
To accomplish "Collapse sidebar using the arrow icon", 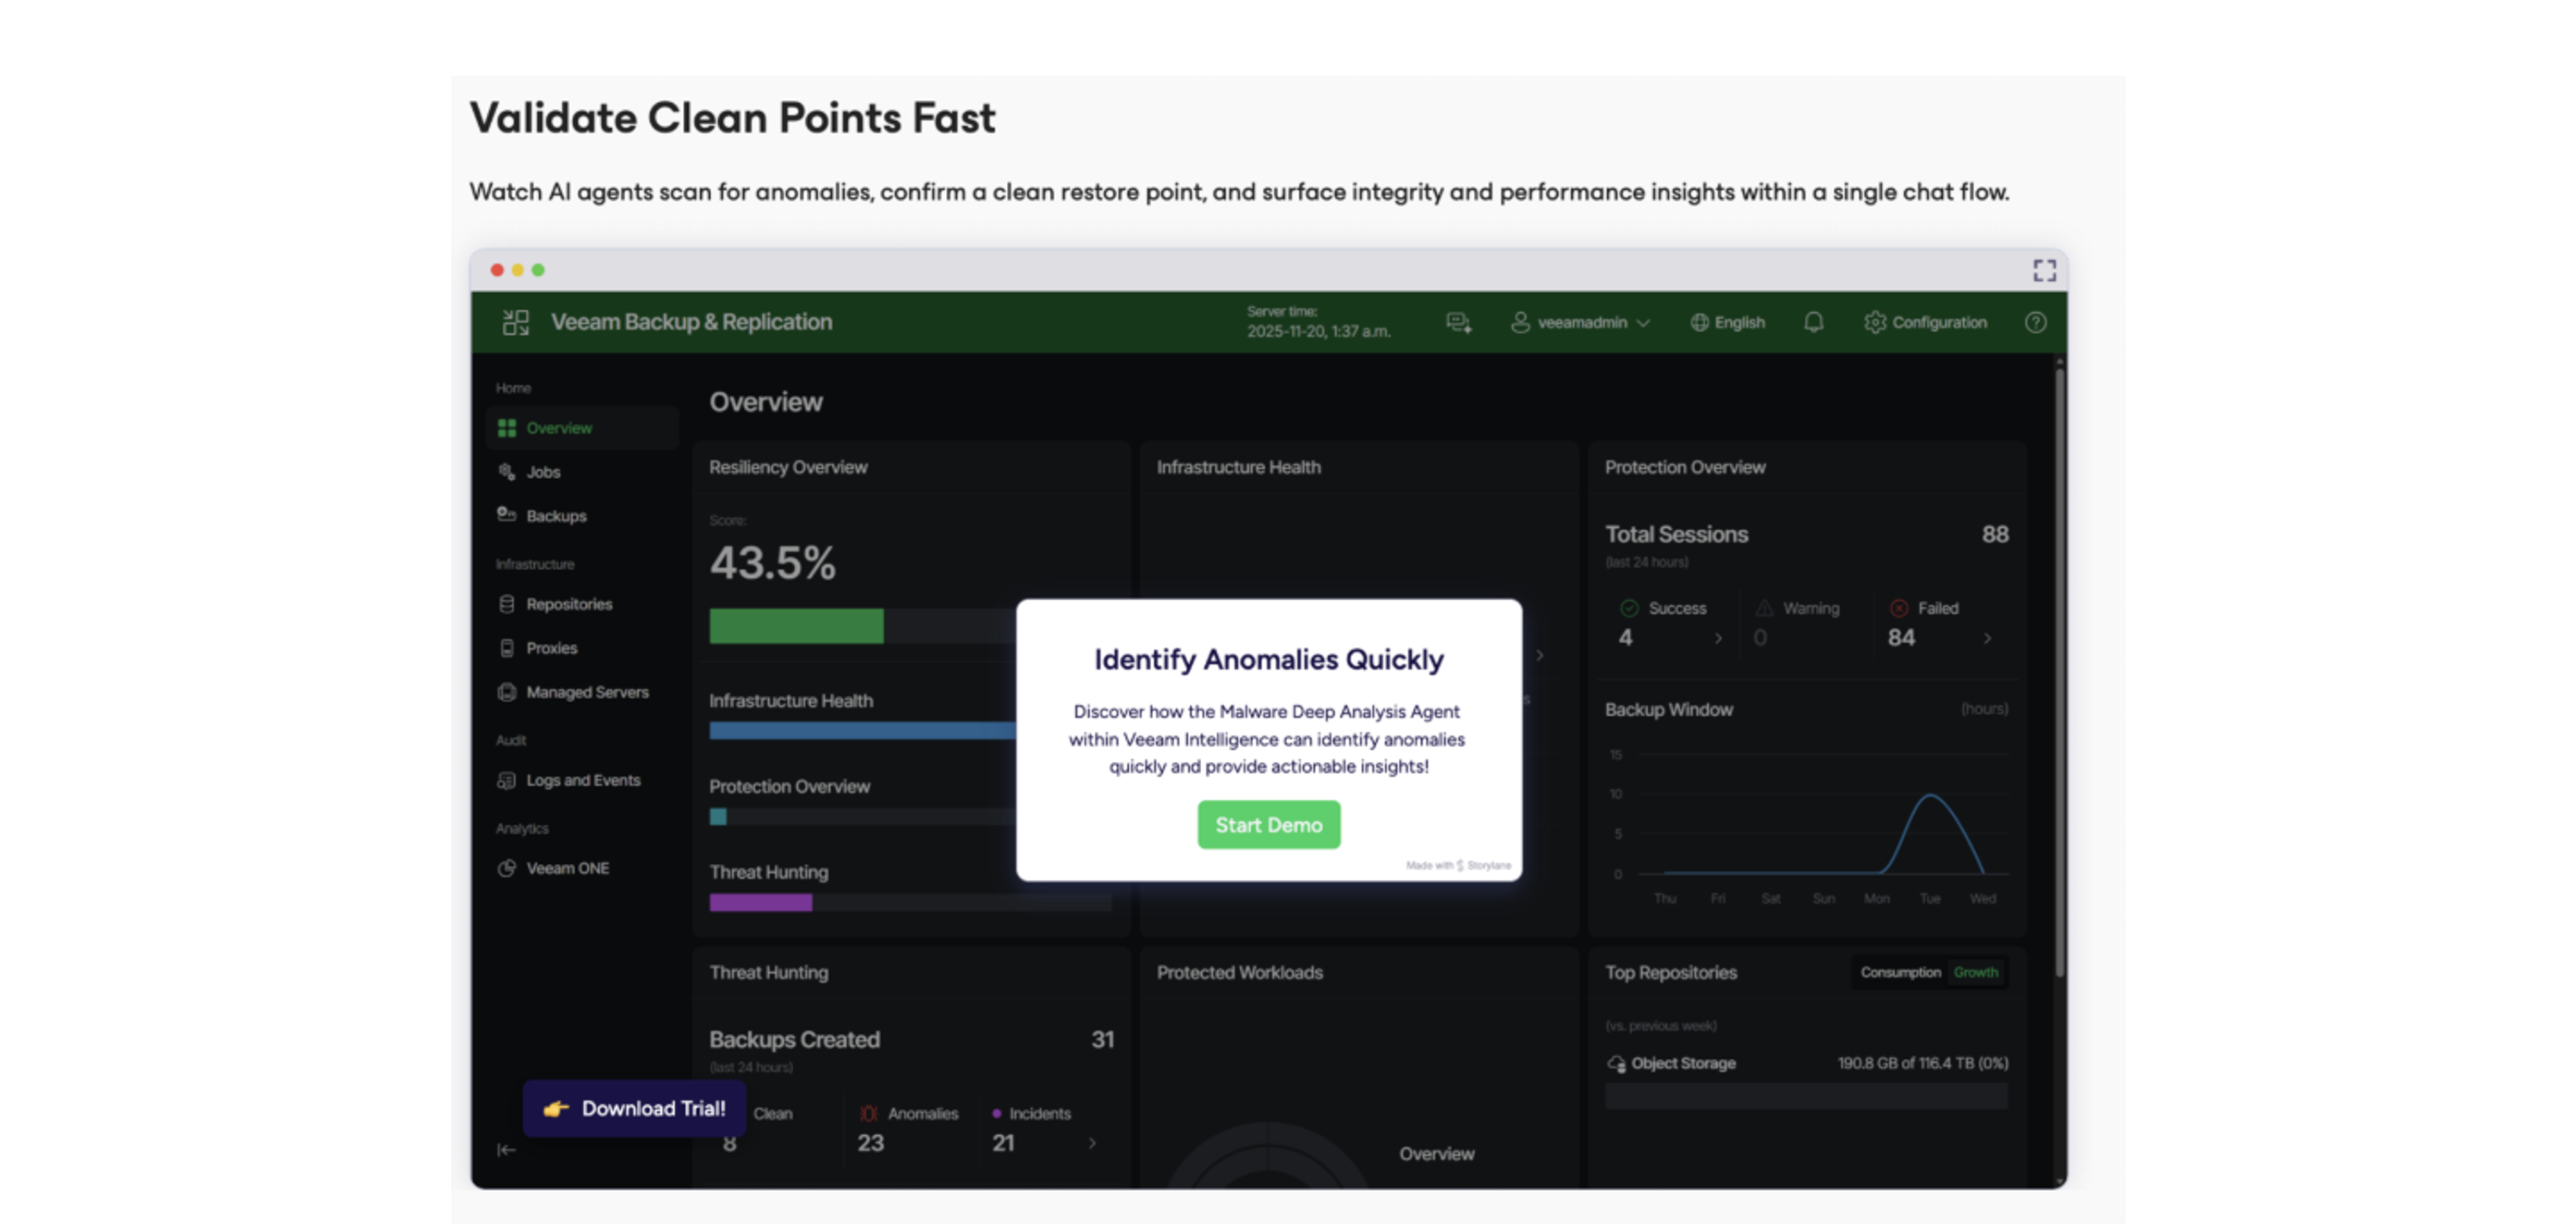I will point(506,1150).
